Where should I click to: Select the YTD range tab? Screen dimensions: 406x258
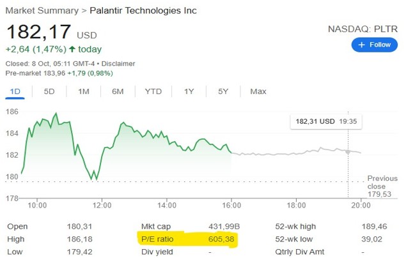tap(153, 91)
